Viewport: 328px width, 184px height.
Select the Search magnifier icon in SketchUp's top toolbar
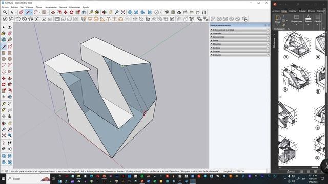(5, 12)
